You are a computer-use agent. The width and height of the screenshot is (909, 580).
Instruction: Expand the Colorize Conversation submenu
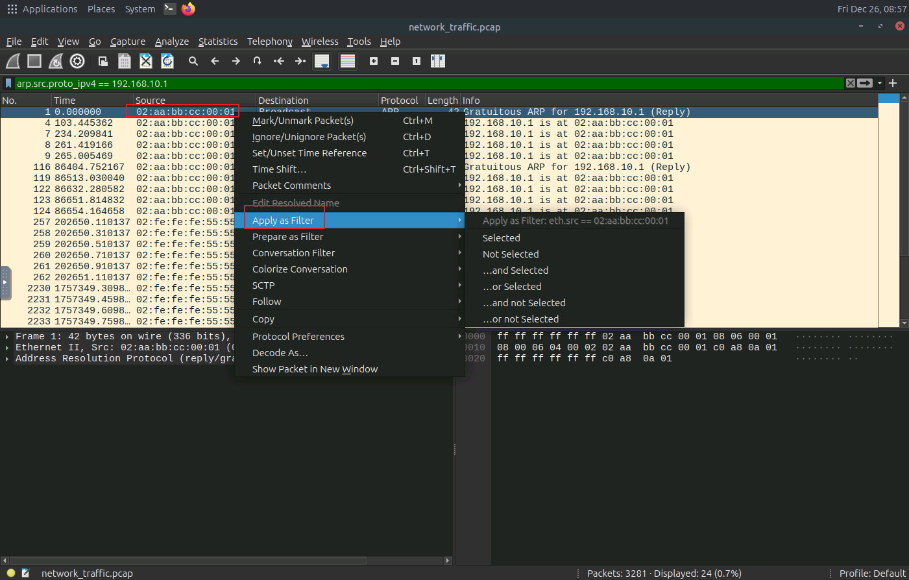[349, 269]
